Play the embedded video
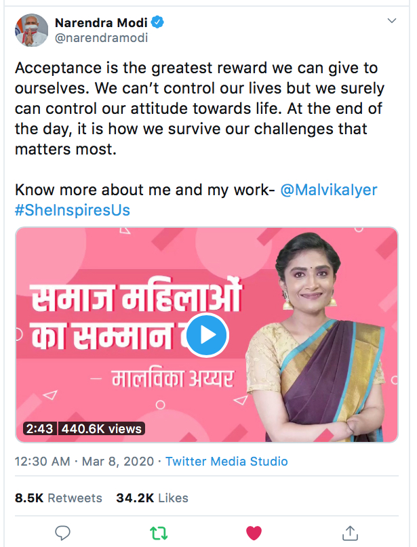This screenshot has width=417, height=547. 207,334
